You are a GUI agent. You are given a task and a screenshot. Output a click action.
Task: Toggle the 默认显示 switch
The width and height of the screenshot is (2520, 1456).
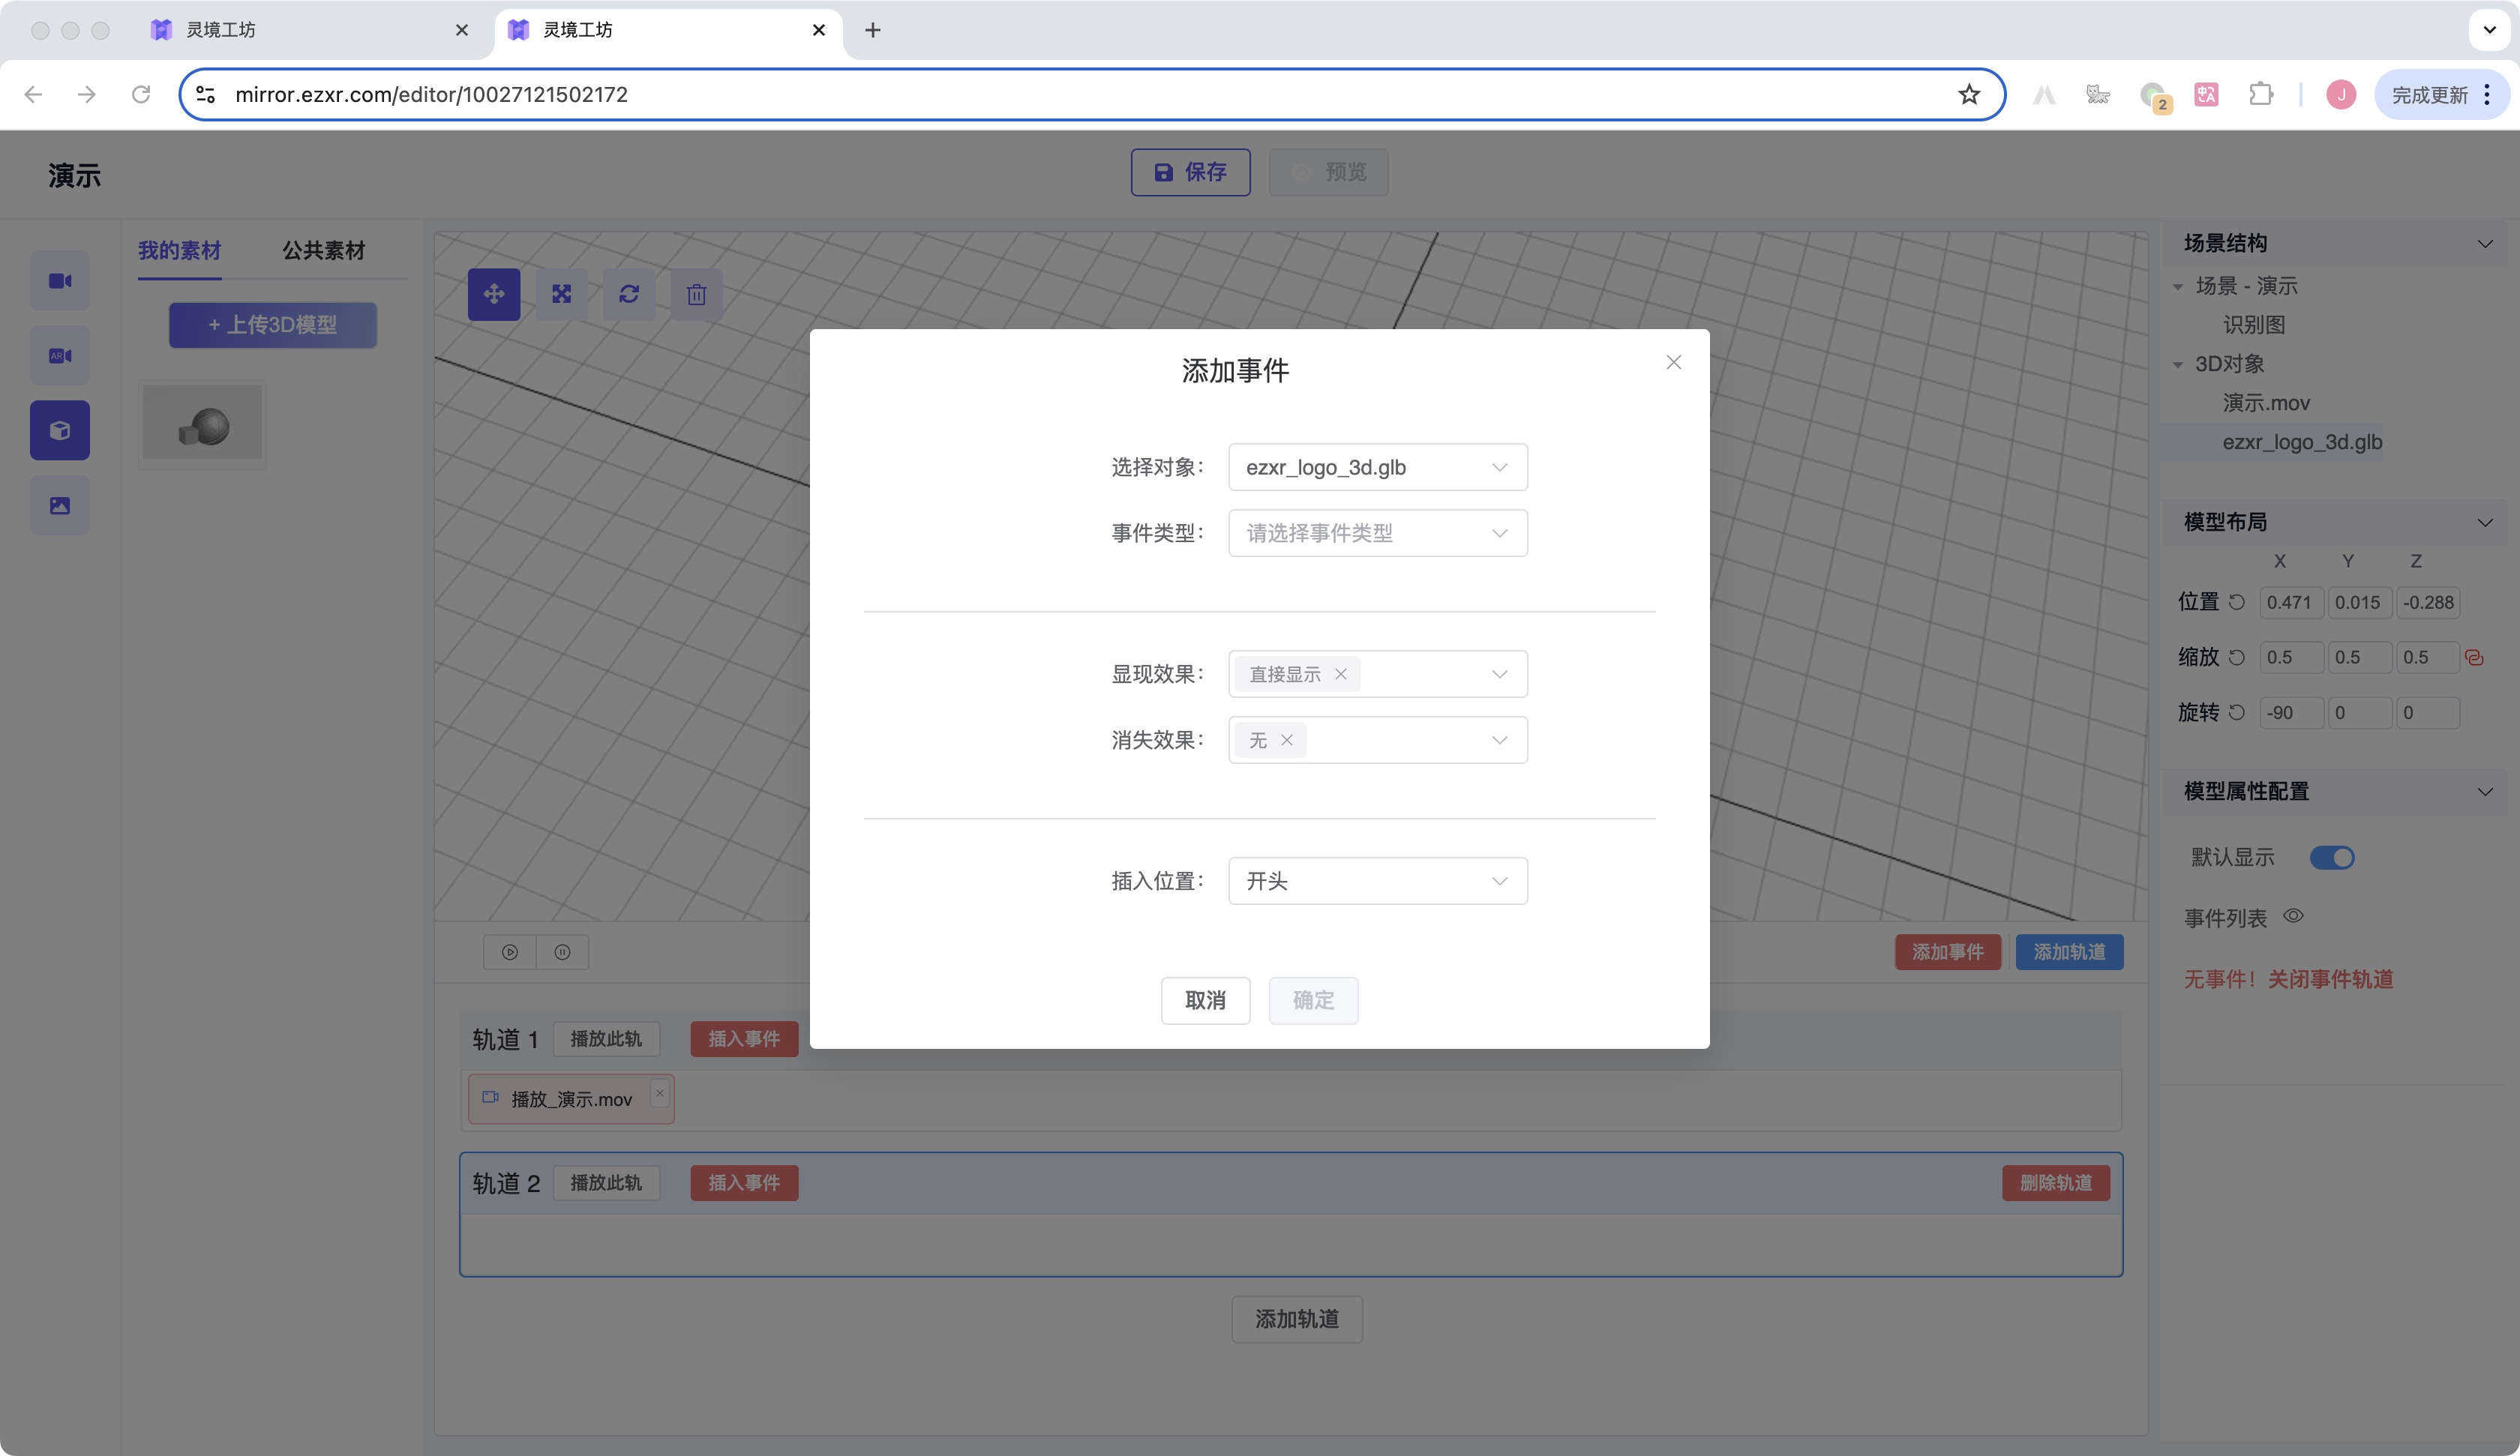tap(2332, 858)
